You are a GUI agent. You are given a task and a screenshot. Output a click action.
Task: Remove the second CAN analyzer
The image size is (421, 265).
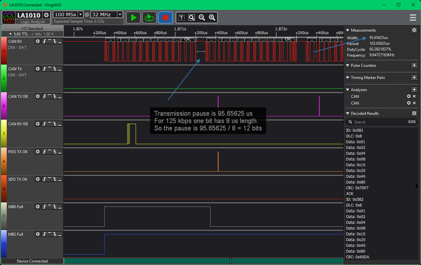pyautogui.click(x=414, y=103)
